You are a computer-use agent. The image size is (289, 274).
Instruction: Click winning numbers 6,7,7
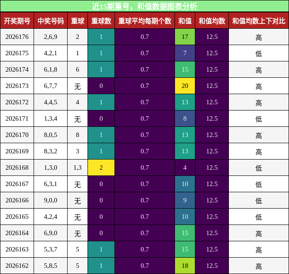coord(50,86)
